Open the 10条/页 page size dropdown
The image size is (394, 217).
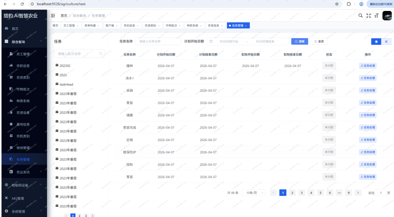click(254, 193)
